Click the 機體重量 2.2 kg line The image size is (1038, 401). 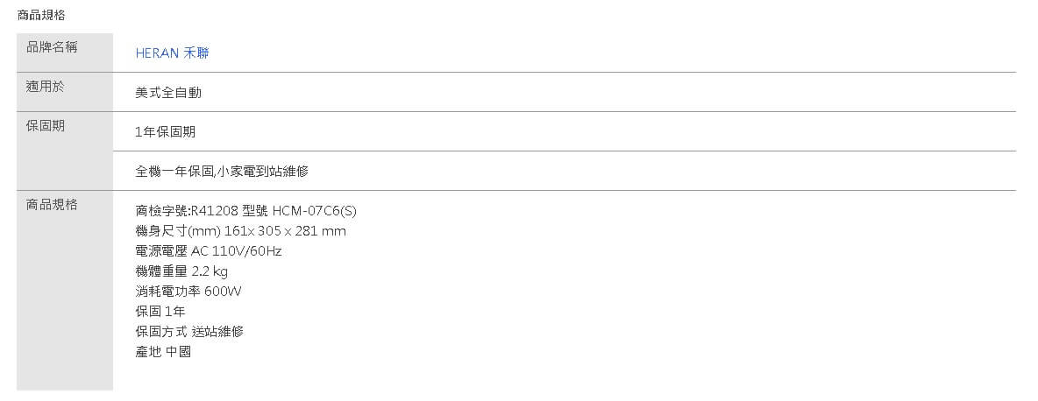tap(181, 271)
